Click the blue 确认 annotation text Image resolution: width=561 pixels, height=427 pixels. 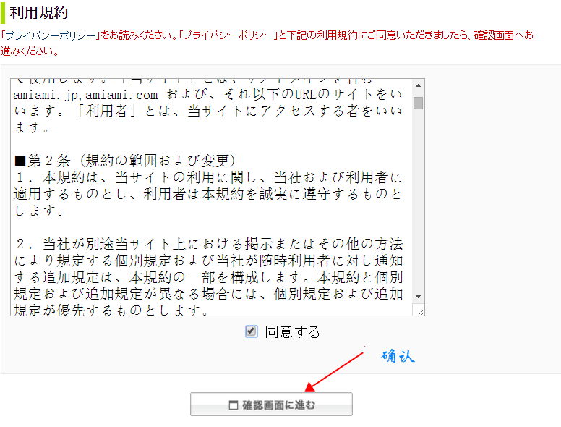tap(398, 356)
